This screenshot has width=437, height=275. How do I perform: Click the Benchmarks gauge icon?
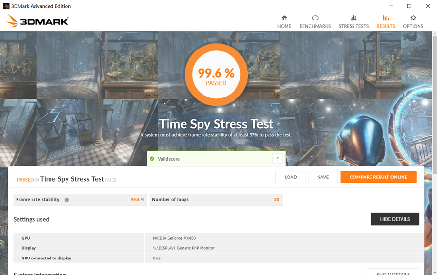pos(315,18)
